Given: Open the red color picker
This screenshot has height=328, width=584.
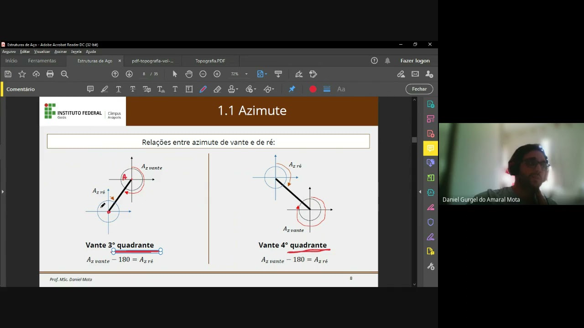Looking at the screenshot, I should point(313,89).
